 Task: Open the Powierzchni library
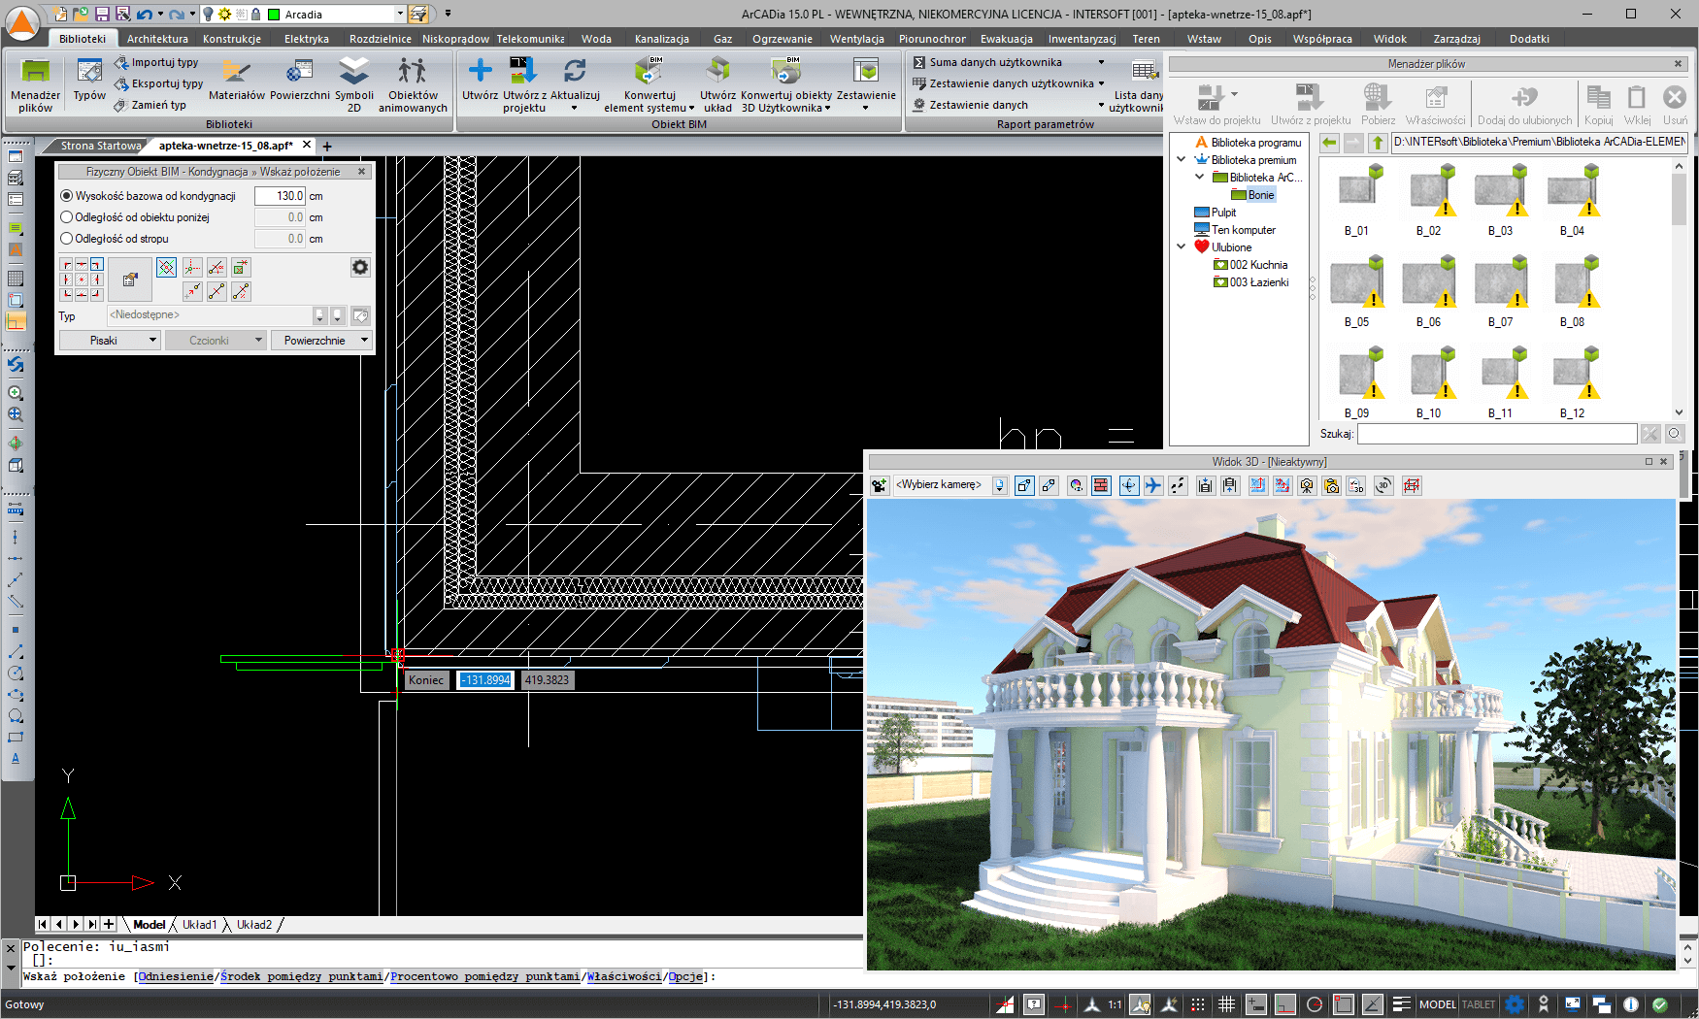(300, 80)
